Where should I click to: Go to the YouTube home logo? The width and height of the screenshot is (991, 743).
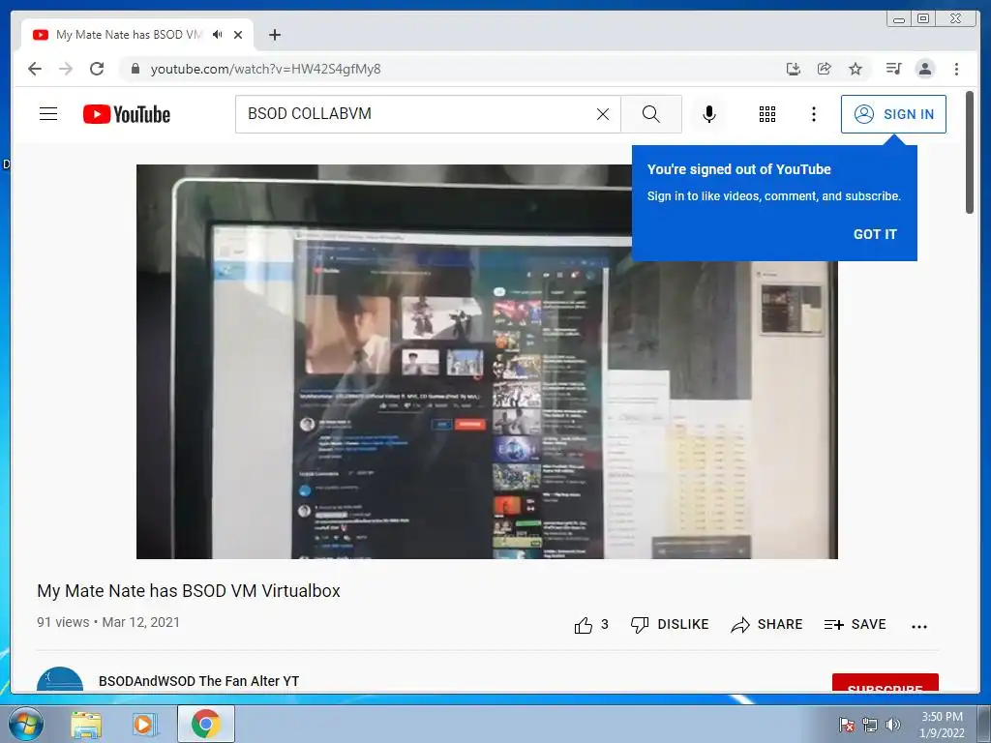[127, 114]
